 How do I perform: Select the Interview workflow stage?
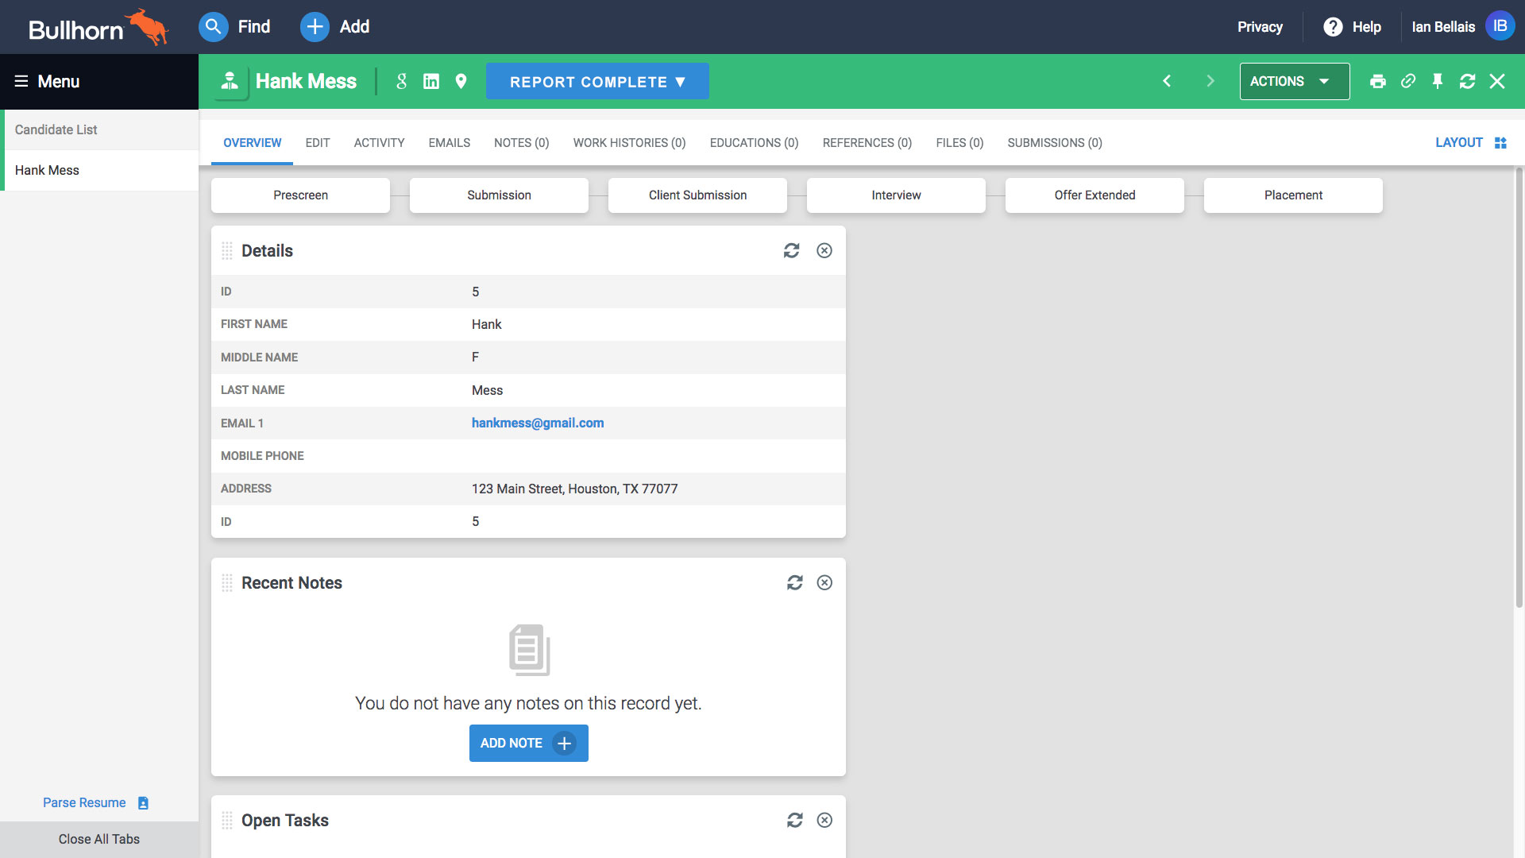coord(896,195)
